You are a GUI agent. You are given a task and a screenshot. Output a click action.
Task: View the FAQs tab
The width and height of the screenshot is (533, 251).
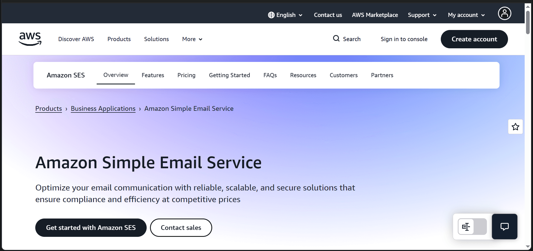[x=270, y=75]
